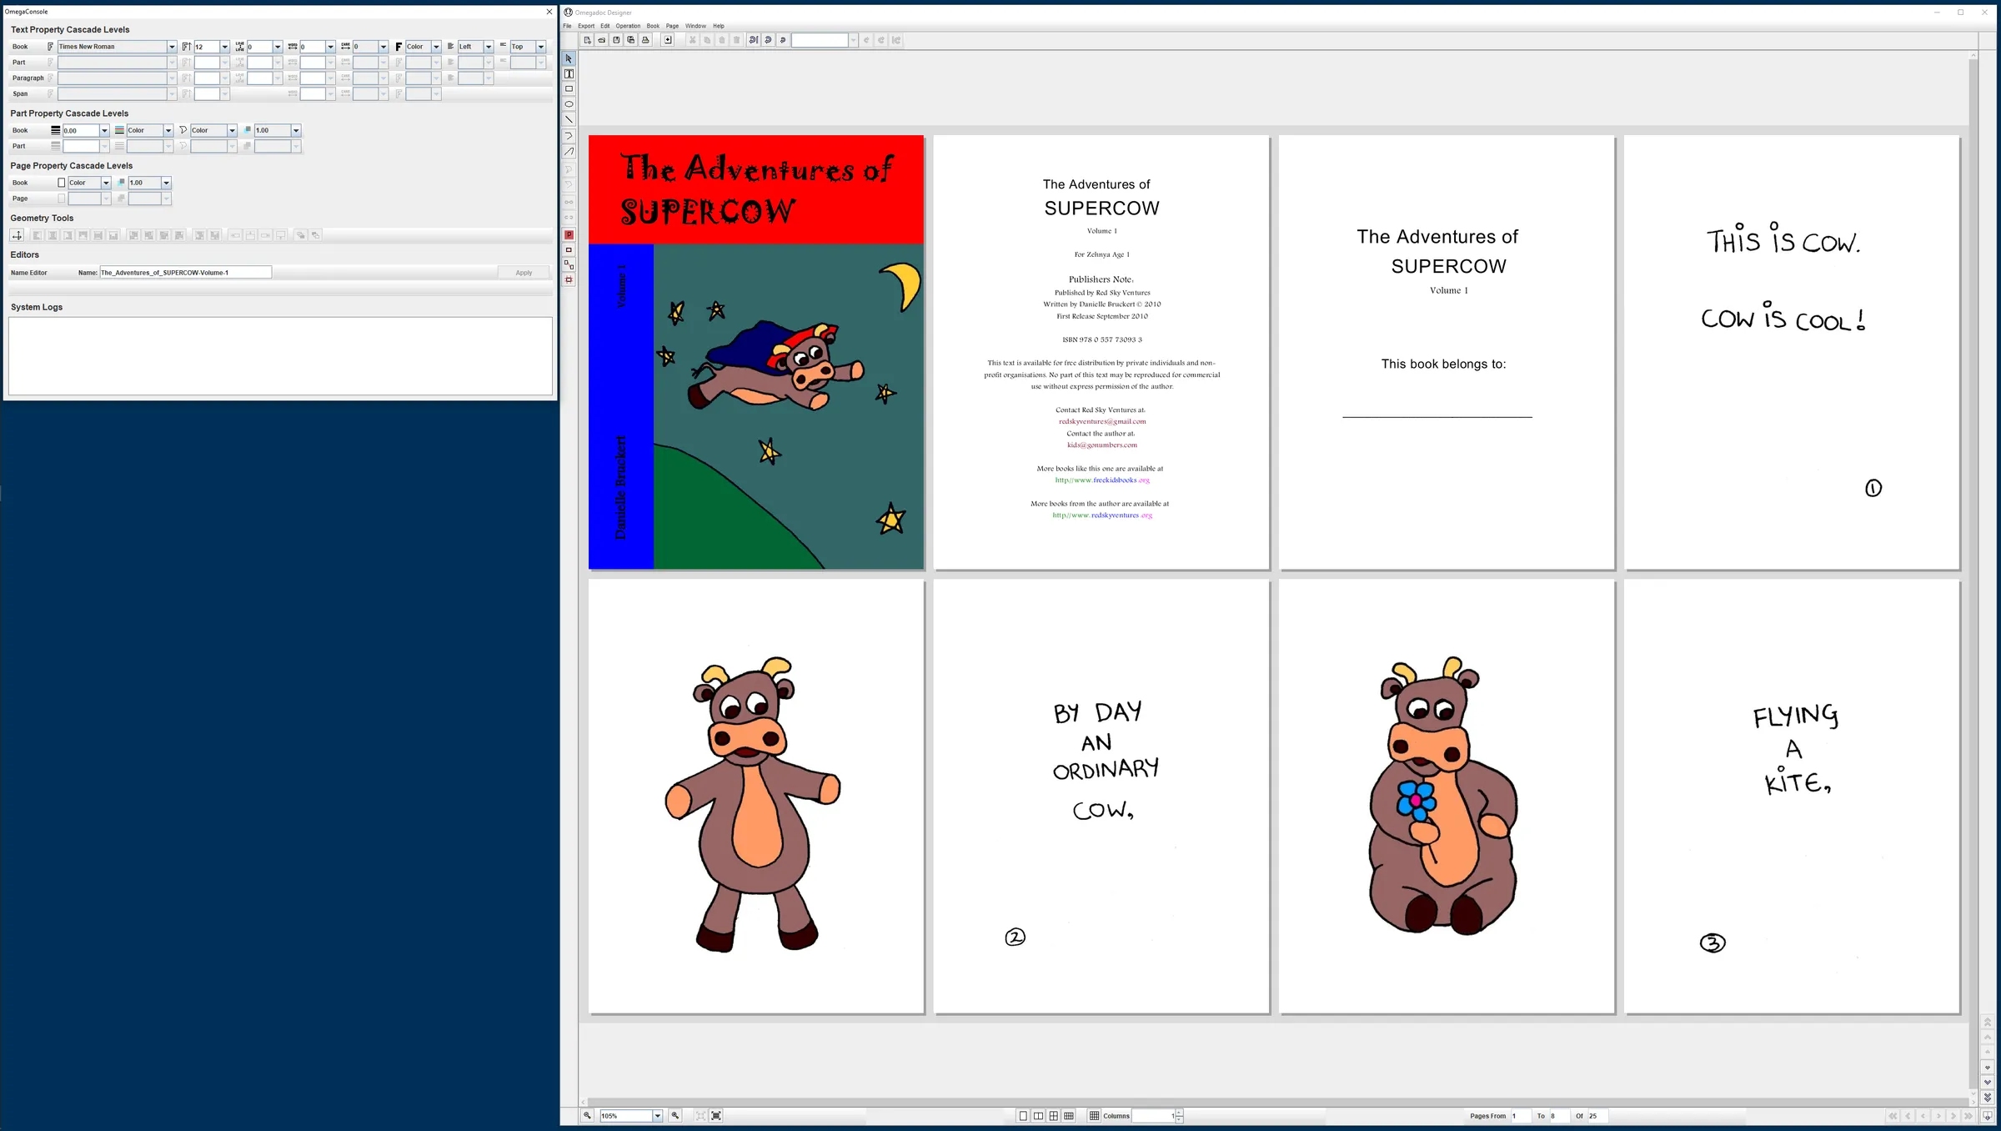Click the SUPERCOW red cover page thumbnail
The width and height of the screenshot is (2001, 1131).
click(755, 352)
